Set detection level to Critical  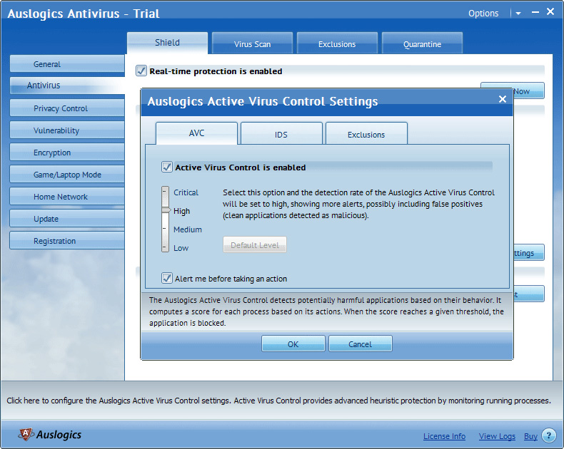[x=186, y=192]
